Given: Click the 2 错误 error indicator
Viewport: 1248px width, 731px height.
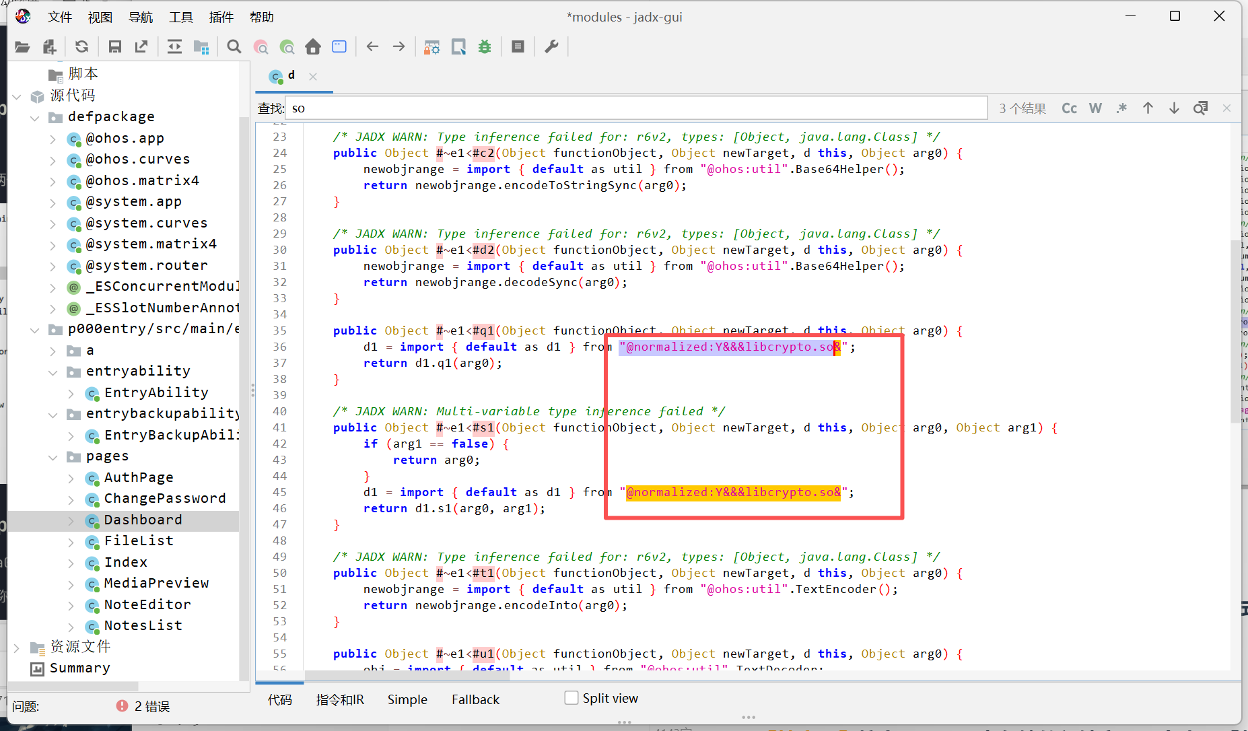Looking at the screenshot, I should click(x=143, y=706).
